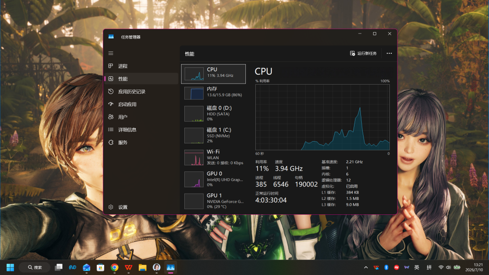Open Microsoft Store from the taskbar
This screenshot has width=489, height=275.
click(101, 267)
